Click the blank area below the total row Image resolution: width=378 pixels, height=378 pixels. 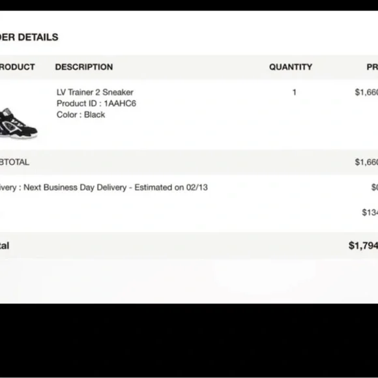(x=189, y=281)
